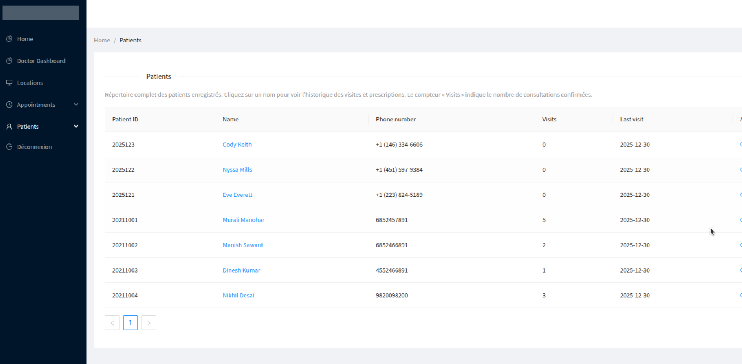Click the Patient ID column header
The image size is (742, 364).
(125, 119)
